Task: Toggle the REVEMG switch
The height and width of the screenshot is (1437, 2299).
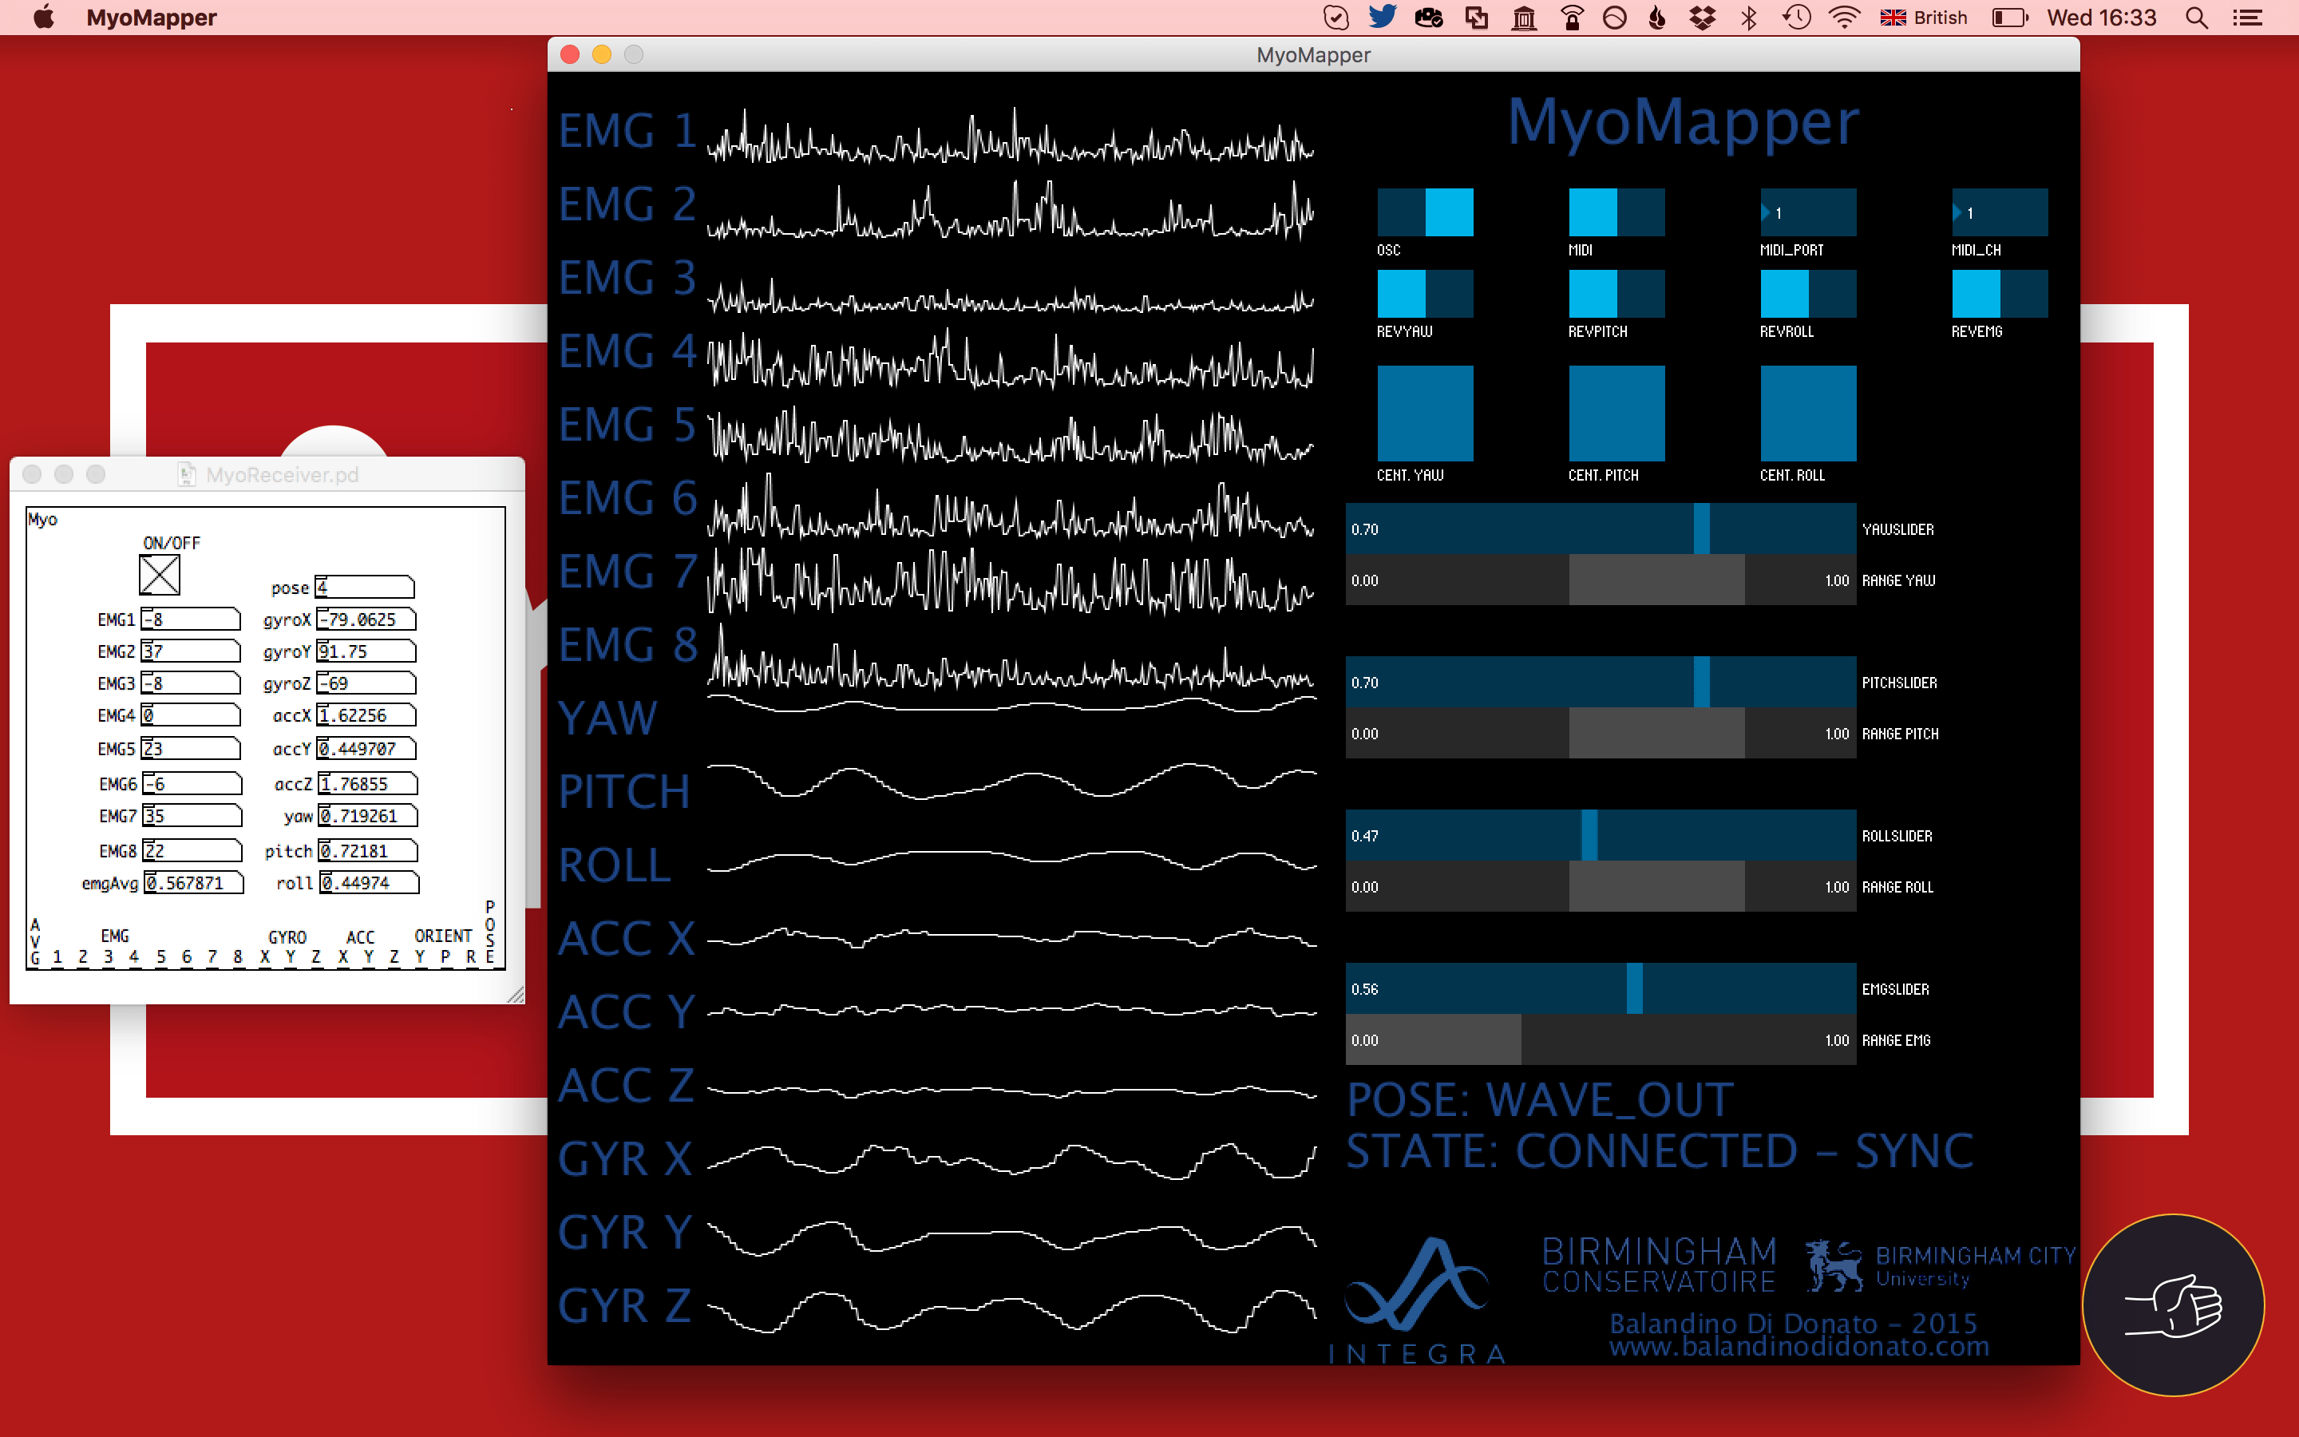Action: [2000, 294]
